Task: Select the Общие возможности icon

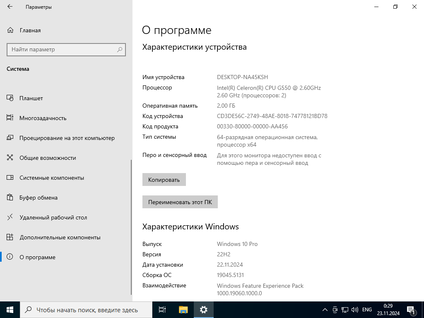Action: click(10, 158)
